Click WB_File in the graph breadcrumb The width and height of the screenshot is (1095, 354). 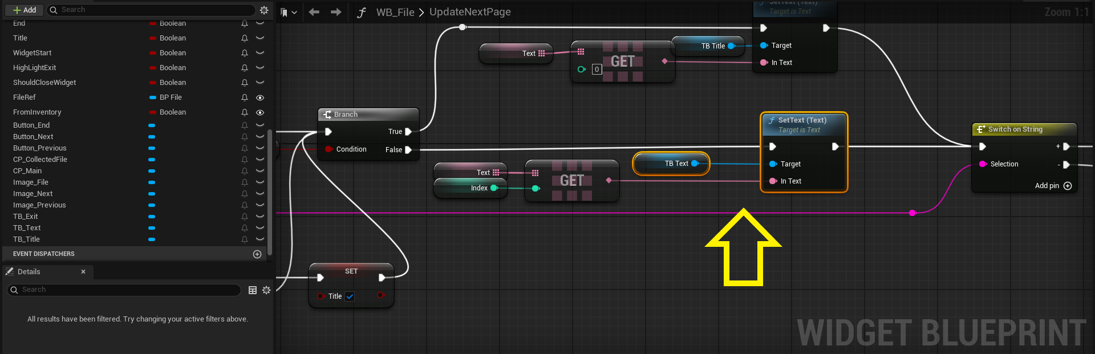[395, 13]
